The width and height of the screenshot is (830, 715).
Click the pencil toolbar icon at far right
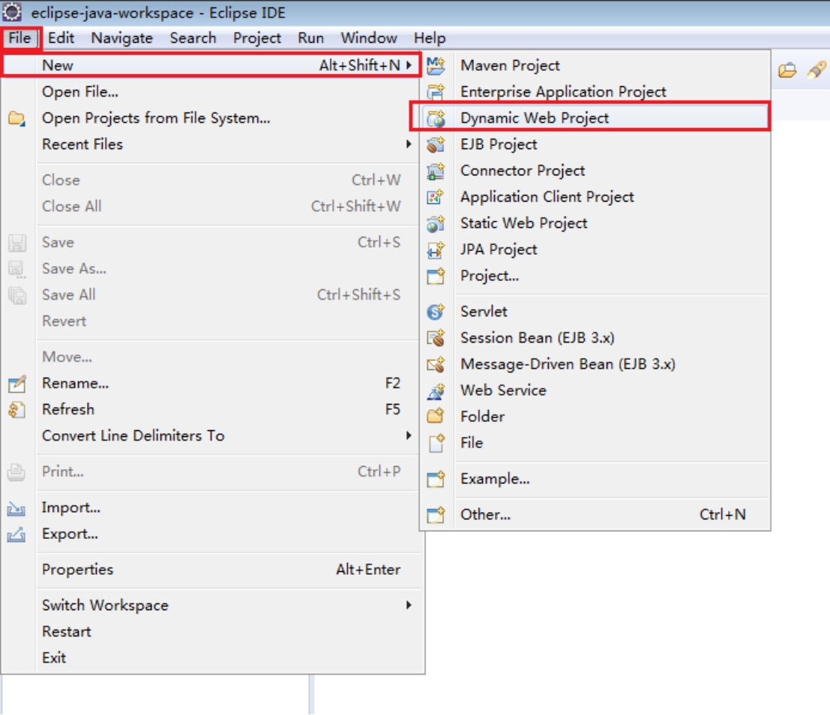(x=816, y=70)
